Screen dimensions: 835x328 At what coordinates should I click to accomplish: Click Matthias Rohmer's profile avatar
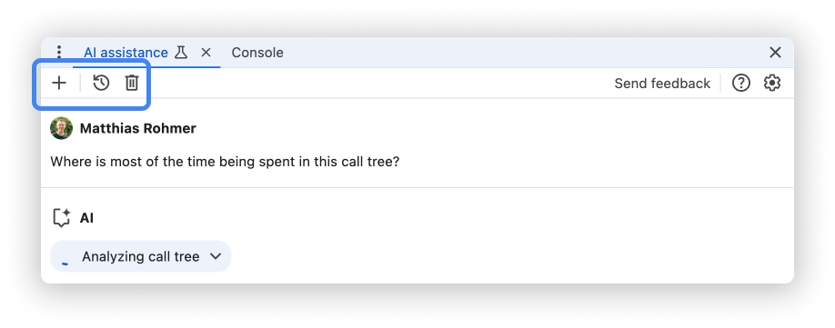pyautogui.click(x=61, y=128)
